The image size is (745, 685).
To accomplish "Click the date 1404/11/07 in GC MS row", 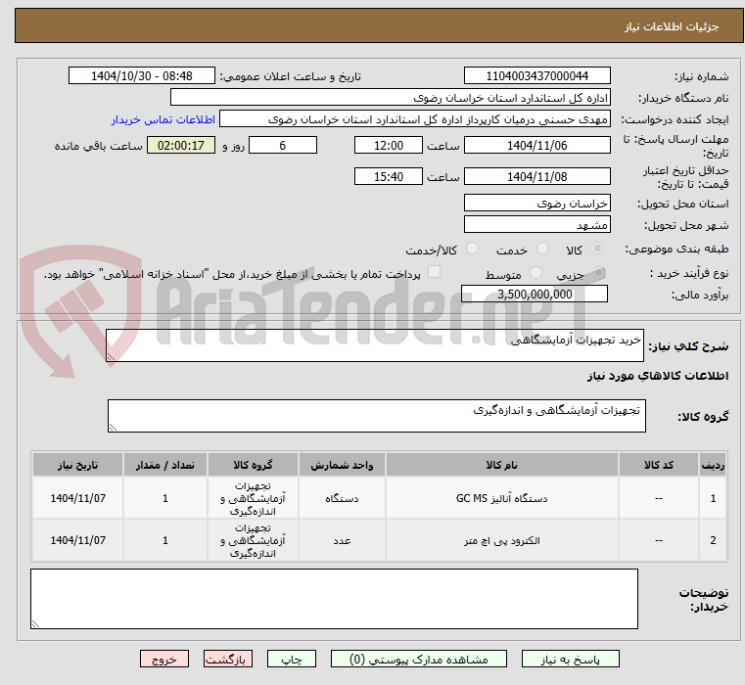I will pyautogui.click(x=77, y=498).
